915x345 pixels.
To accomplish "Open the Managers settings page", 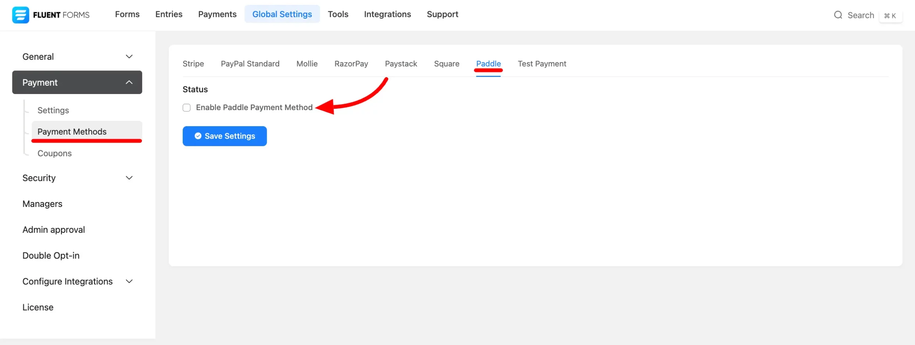I will [42, 204].
